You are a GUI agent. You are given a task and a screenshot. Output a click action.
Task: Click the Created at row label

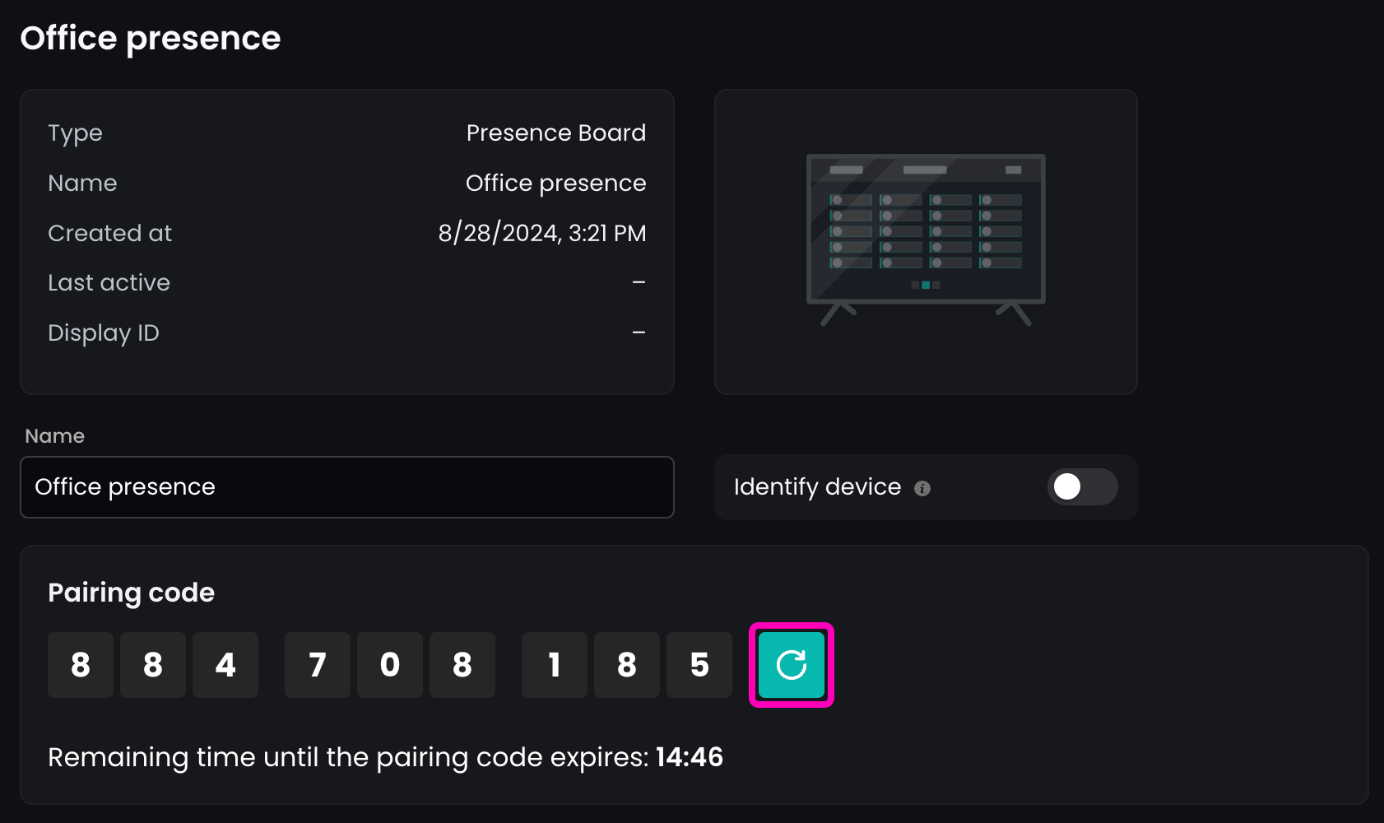click(109, 234)
